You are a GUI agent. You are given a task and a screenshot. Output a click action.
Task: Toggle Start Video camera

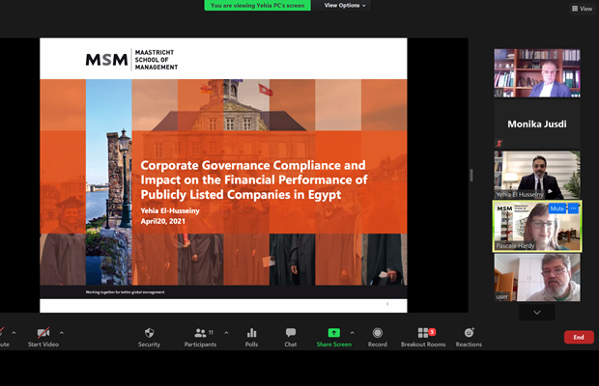pos(43,338)
